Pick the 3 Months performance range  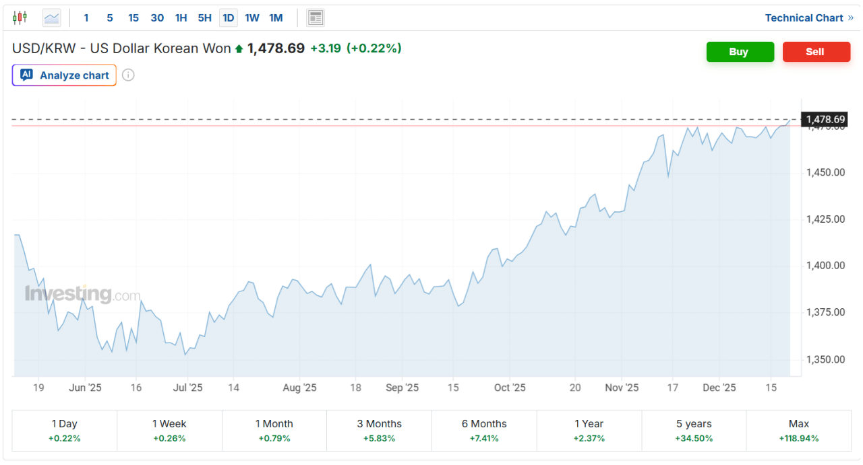click(379, 431)
